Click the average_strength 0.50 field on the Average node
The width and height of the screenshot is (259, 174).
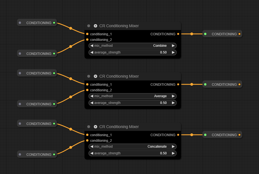132,103
